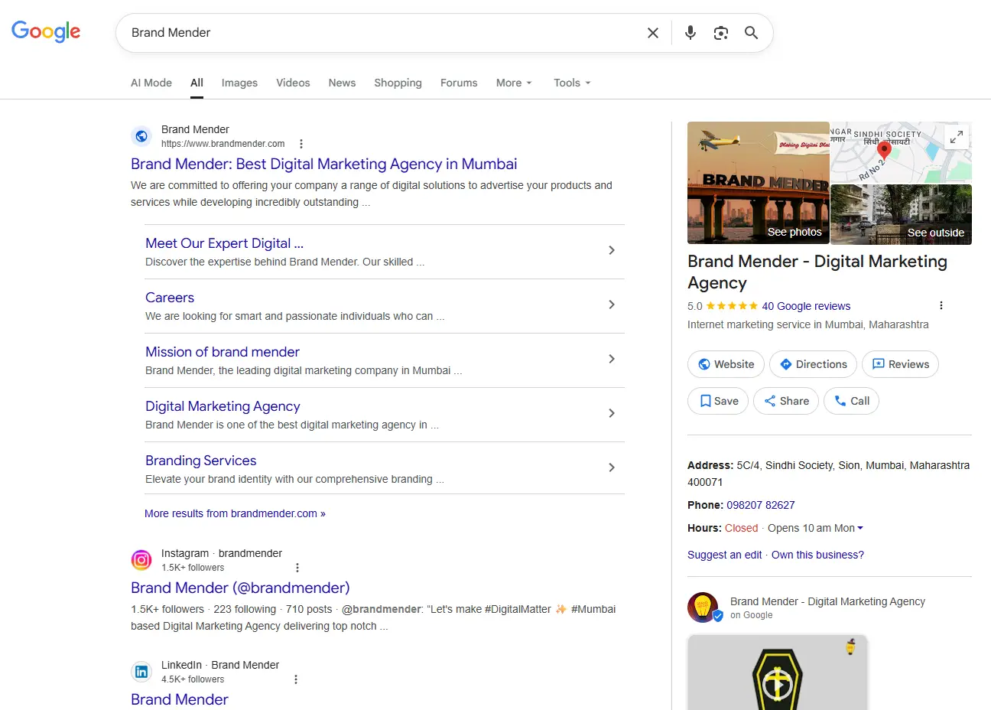
Task: Switch to the News tab
Action: (342, 83)
